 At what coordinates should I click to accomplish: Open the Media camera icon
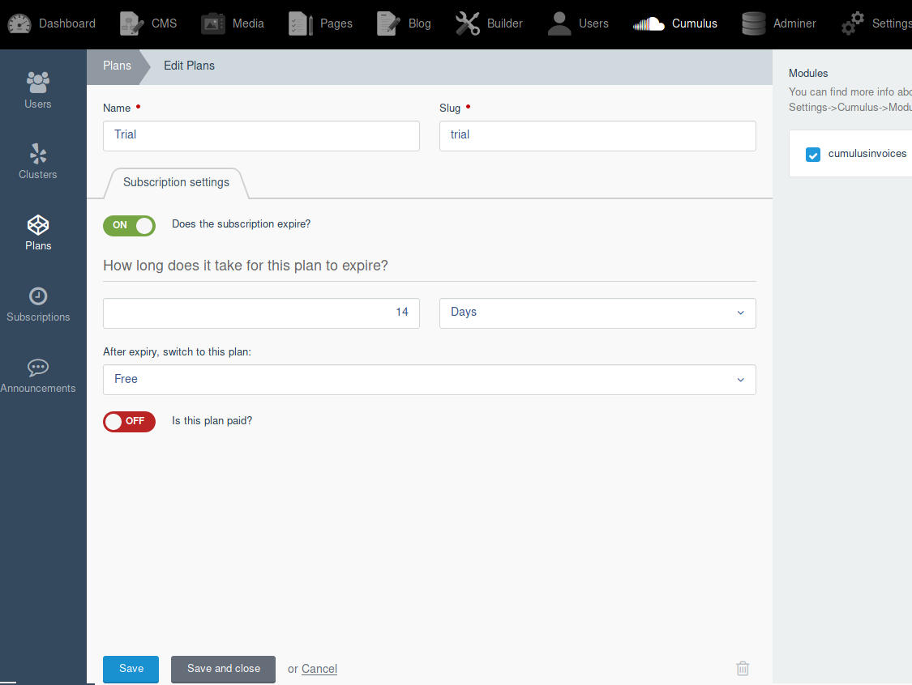pyautogui.click(x=213, y=23)
